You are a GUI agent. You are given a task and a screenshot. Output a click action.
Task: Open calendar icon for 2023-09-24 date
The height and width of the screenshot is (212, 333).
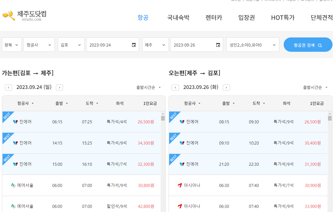pyautogui.click(x=134, y=45)
